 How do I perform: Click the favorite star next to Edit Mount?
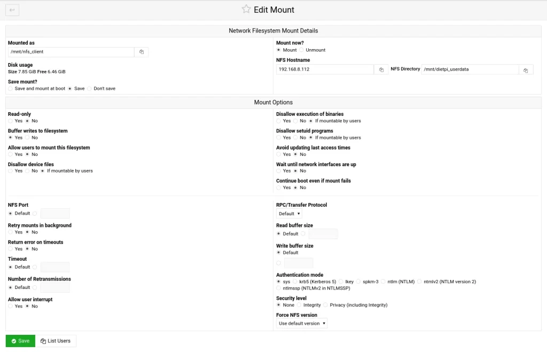pyautogui.click(x=246, y=9)
